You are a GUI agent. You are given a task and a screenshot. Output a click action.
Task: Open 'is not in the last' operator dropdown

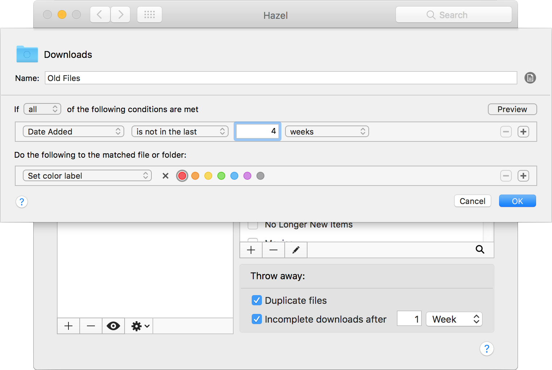point(180,132)
